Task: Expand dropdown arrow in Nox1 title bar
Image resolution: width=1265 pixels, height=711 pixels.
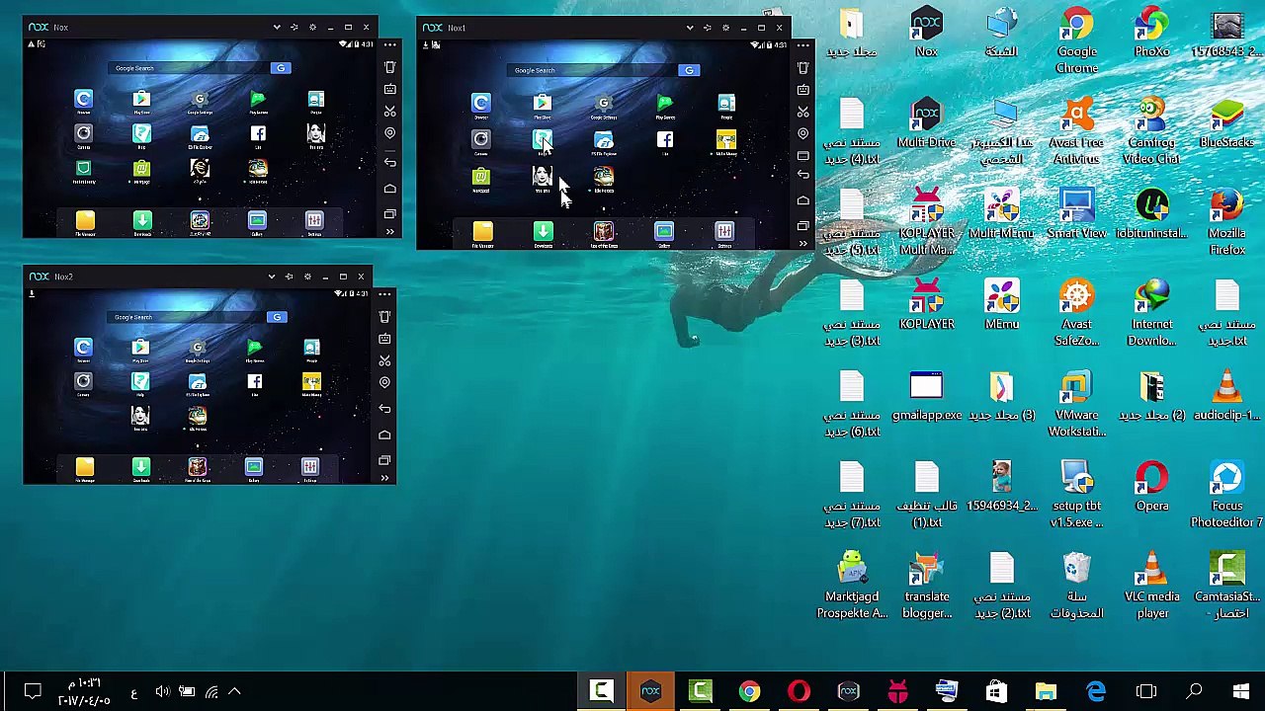Action: pos(690,28)
